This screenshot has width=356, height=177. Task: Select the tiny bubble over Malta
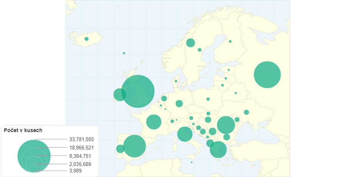point(192,162)
